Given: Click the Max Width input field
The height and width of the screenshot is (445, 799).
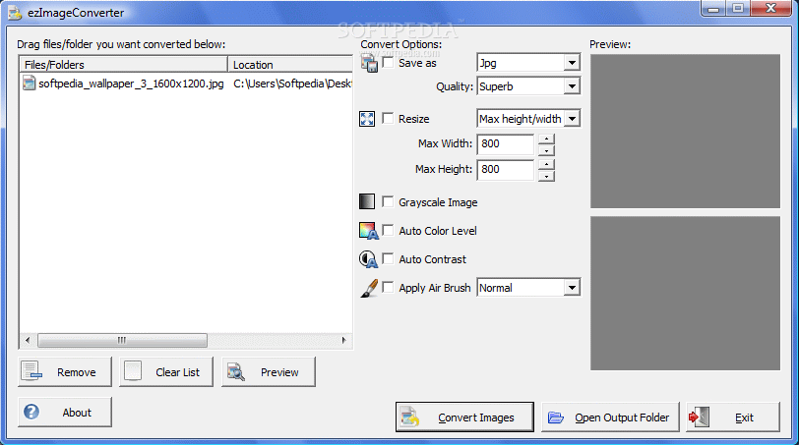Looking at the screenshot, I should pos(506,144).
